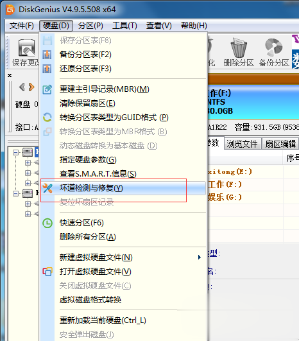This screenshot has height=341, width=299.
Task: Click the rebuild MBR pencil icon
Action: pos(47,89)
